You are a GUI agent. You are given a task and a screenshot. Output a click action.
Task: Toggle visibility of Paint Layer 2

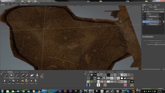(143, 24)
